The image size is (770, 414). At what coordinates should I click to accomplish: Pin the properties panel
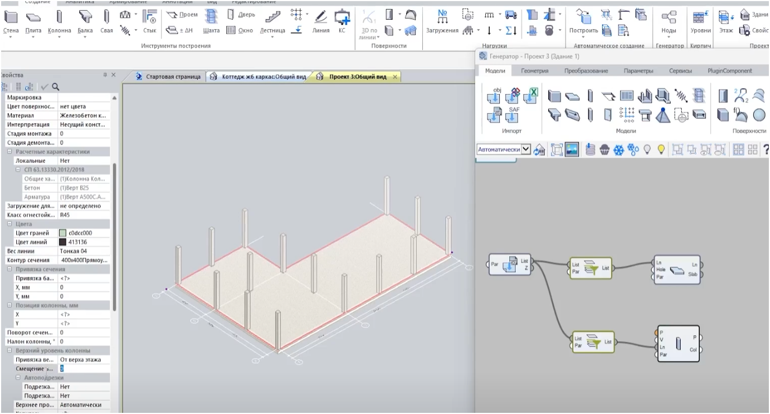pos(104,75)
